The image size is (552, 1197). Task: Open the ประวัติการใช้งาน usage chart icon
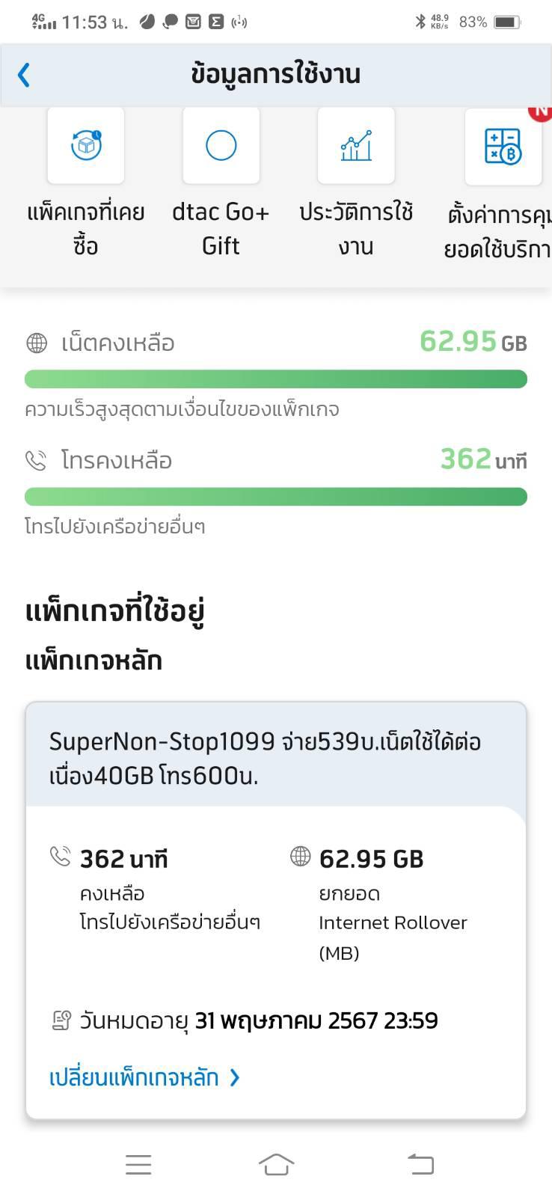356,145
